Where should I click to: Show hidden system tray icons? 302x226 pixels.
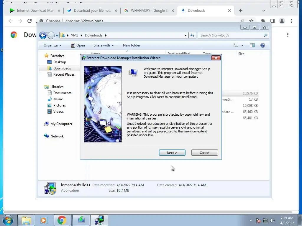point(251,220)
